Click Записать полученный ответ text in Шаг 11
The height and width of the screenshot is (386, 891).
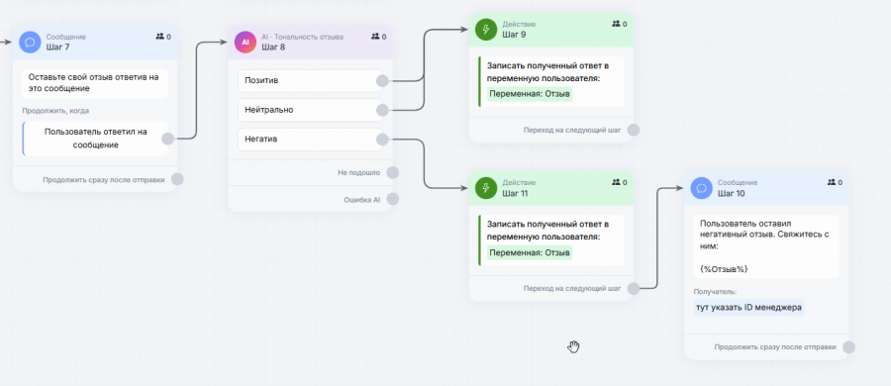tap(548, 231)
